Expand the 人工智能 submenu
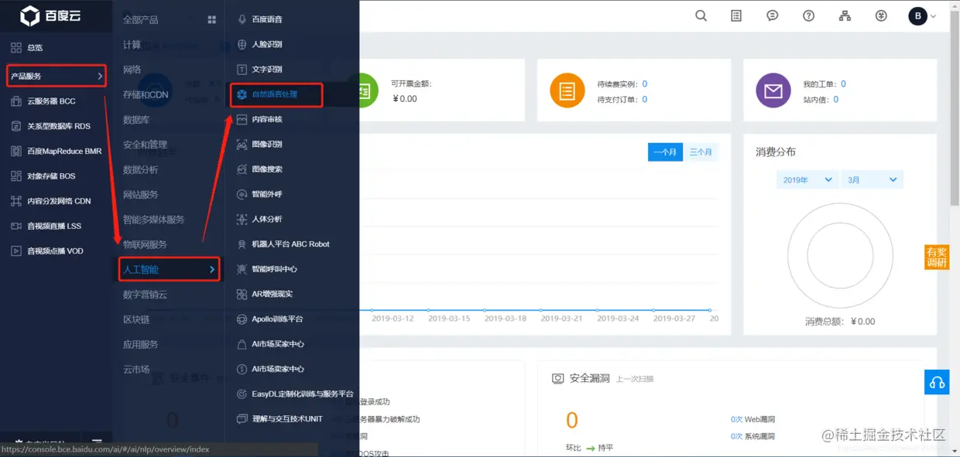The image size is (960, 457). pyautogui.click(x=170, y=269)
